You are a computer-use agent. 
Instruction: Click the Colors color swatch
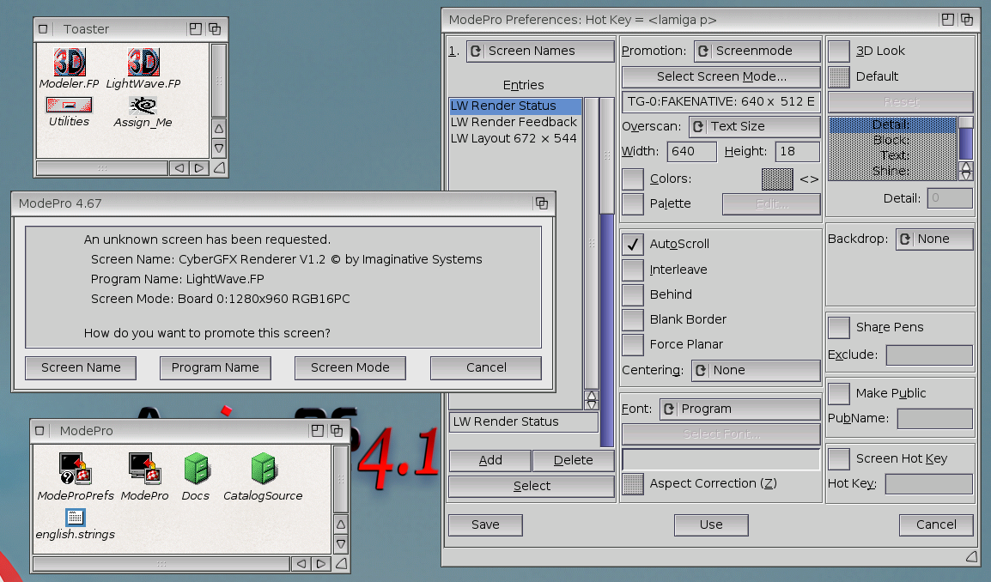(776, 179)
